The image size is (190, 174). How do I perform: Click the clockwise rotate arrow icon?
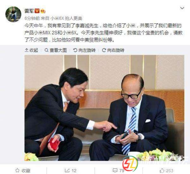pos(104,50)
